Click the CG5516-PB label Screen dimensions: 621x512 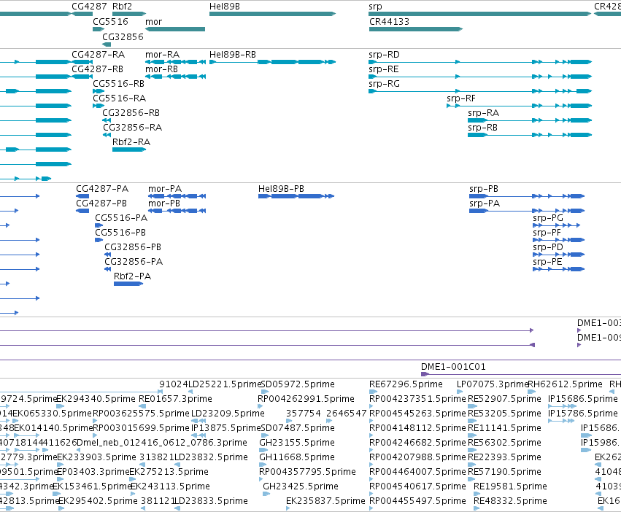tap(120, 233)
